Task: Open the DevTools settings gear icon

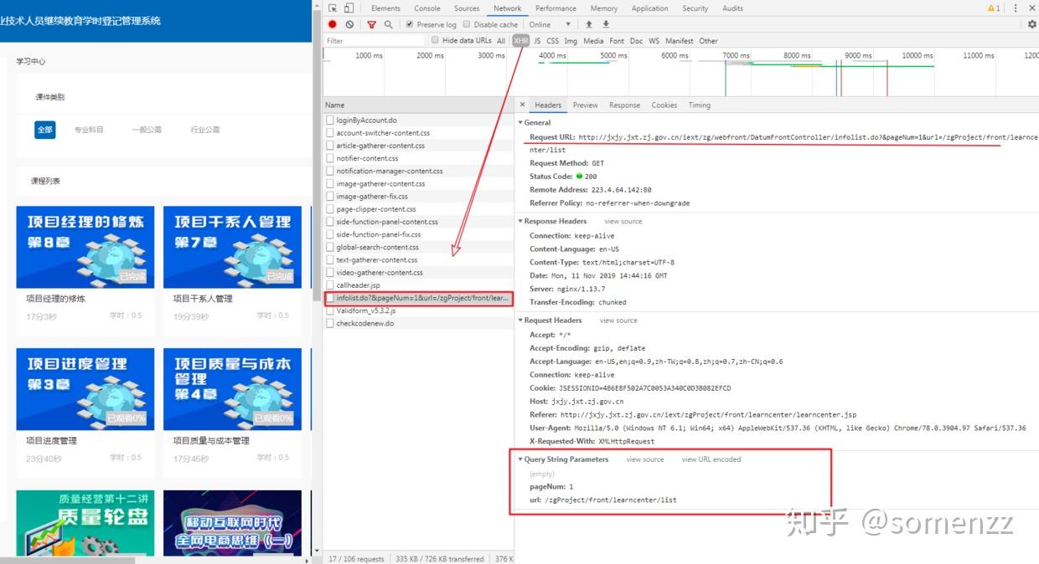Action: 1032,24
